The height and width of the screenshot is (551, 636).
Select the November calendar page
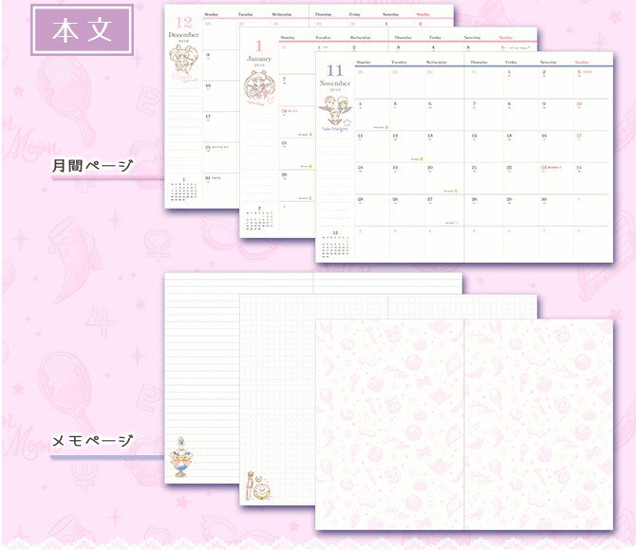pos(465,161)
